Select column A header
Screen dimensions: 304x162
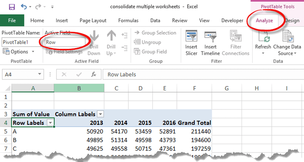coord(33,88)
